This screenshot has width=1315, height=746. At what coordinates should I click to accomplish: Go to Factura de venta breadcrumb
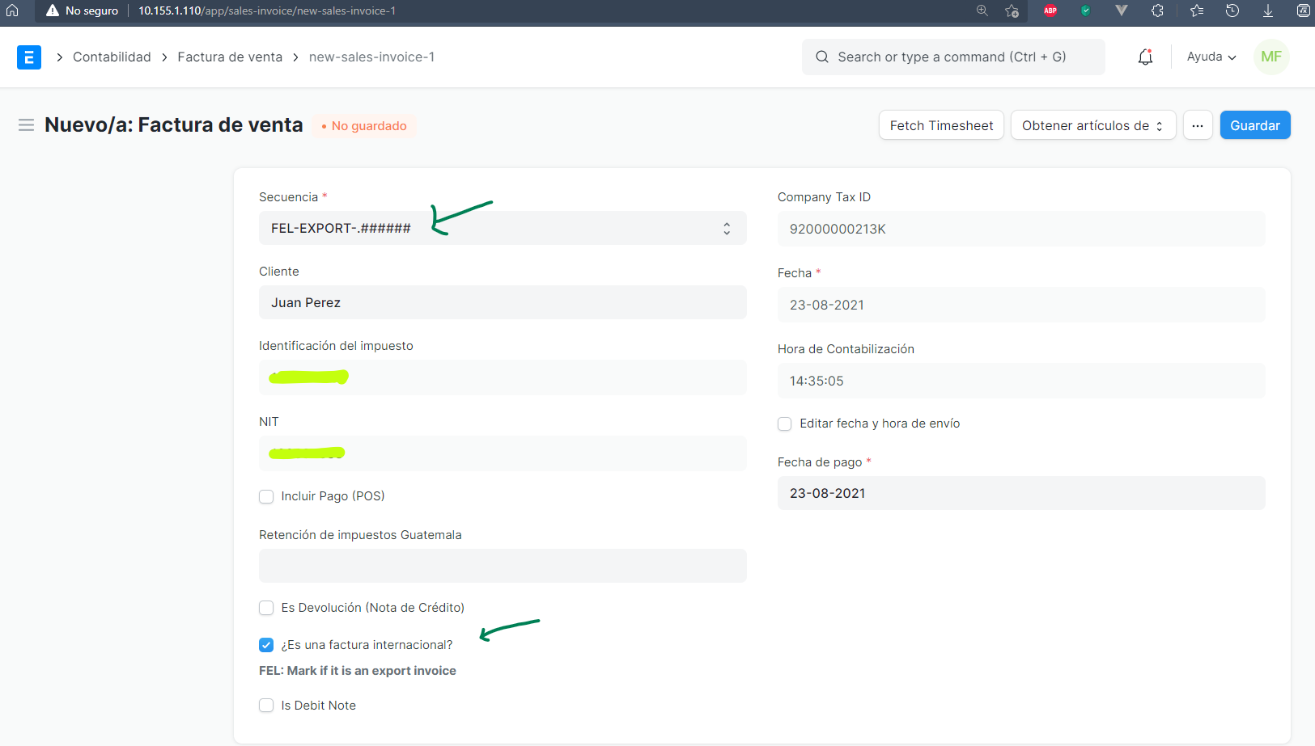pyautogui.click(x=230, y=57)
